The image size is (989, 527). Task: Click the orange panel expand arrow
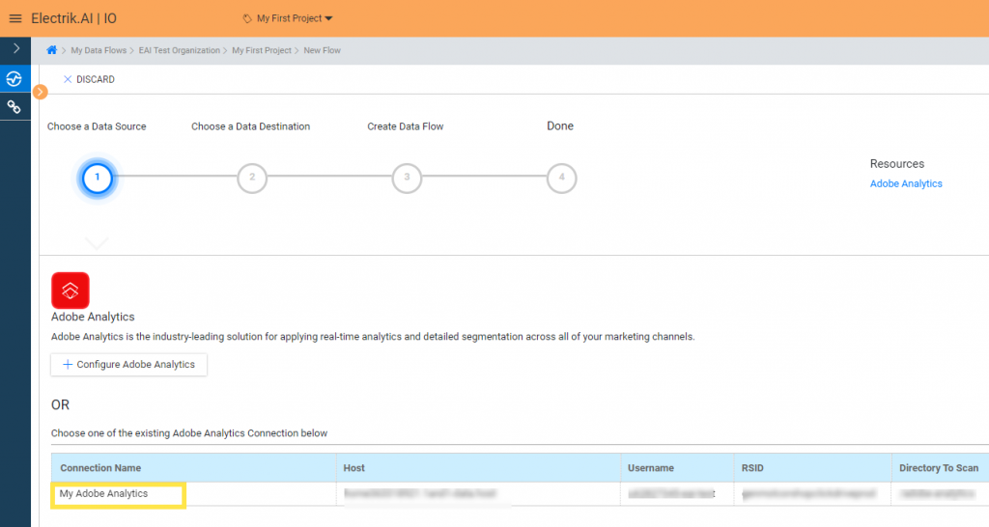(x=41, y=92)
